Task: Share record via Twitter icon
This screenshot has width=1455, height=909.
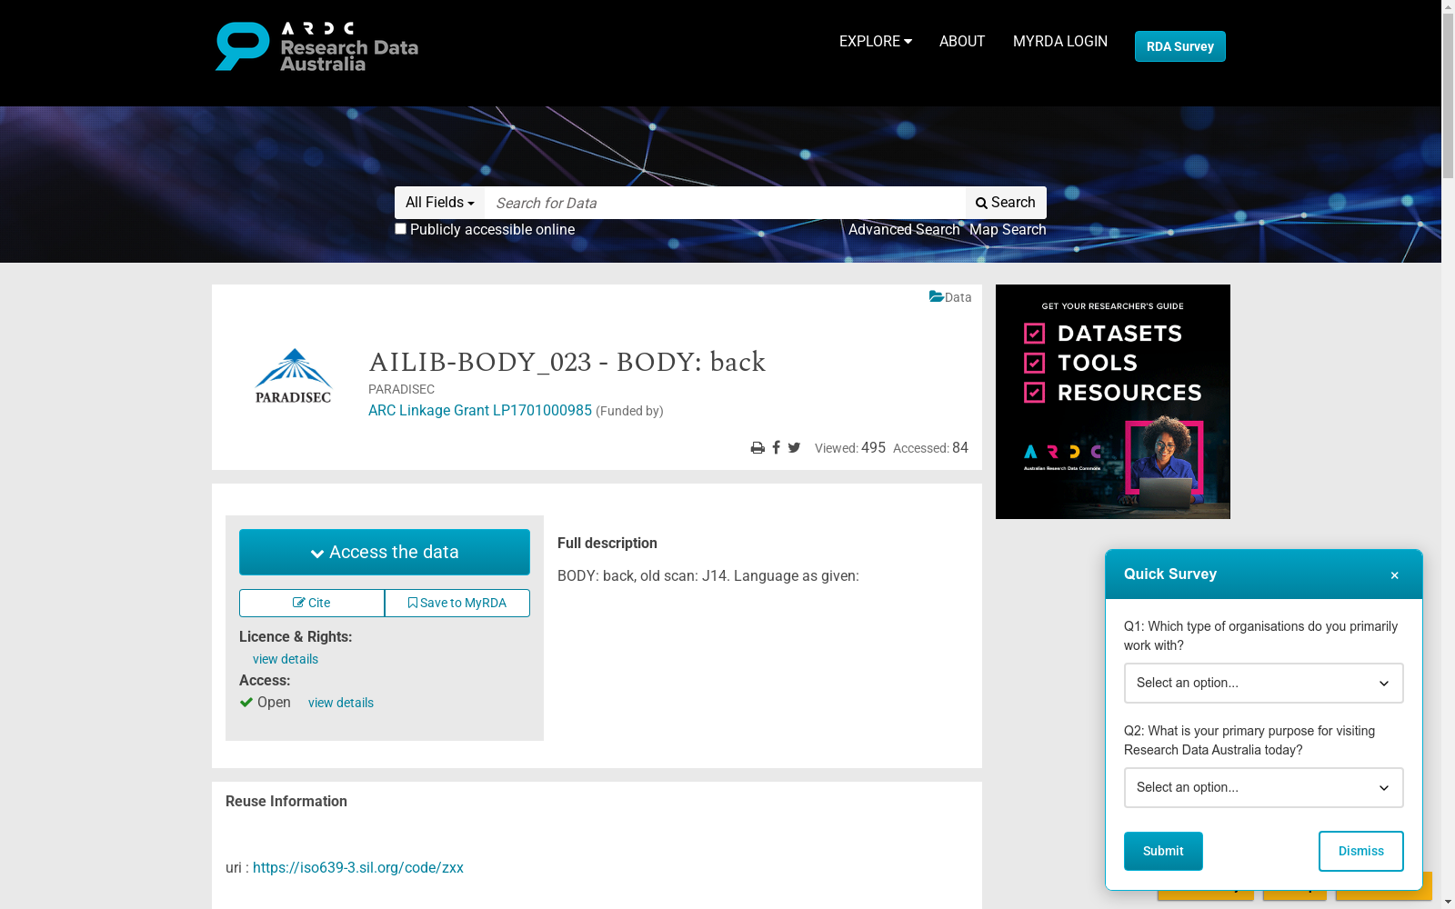Action: (x=794, y=448)
